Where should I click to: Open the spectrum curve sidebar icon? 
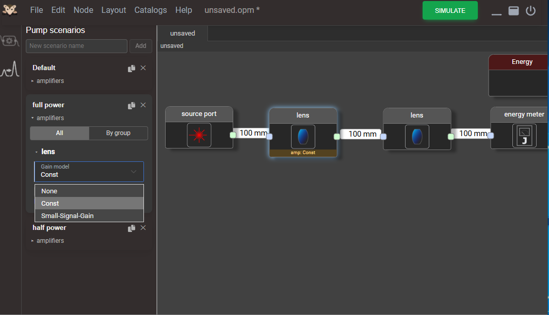pos(10,69)
